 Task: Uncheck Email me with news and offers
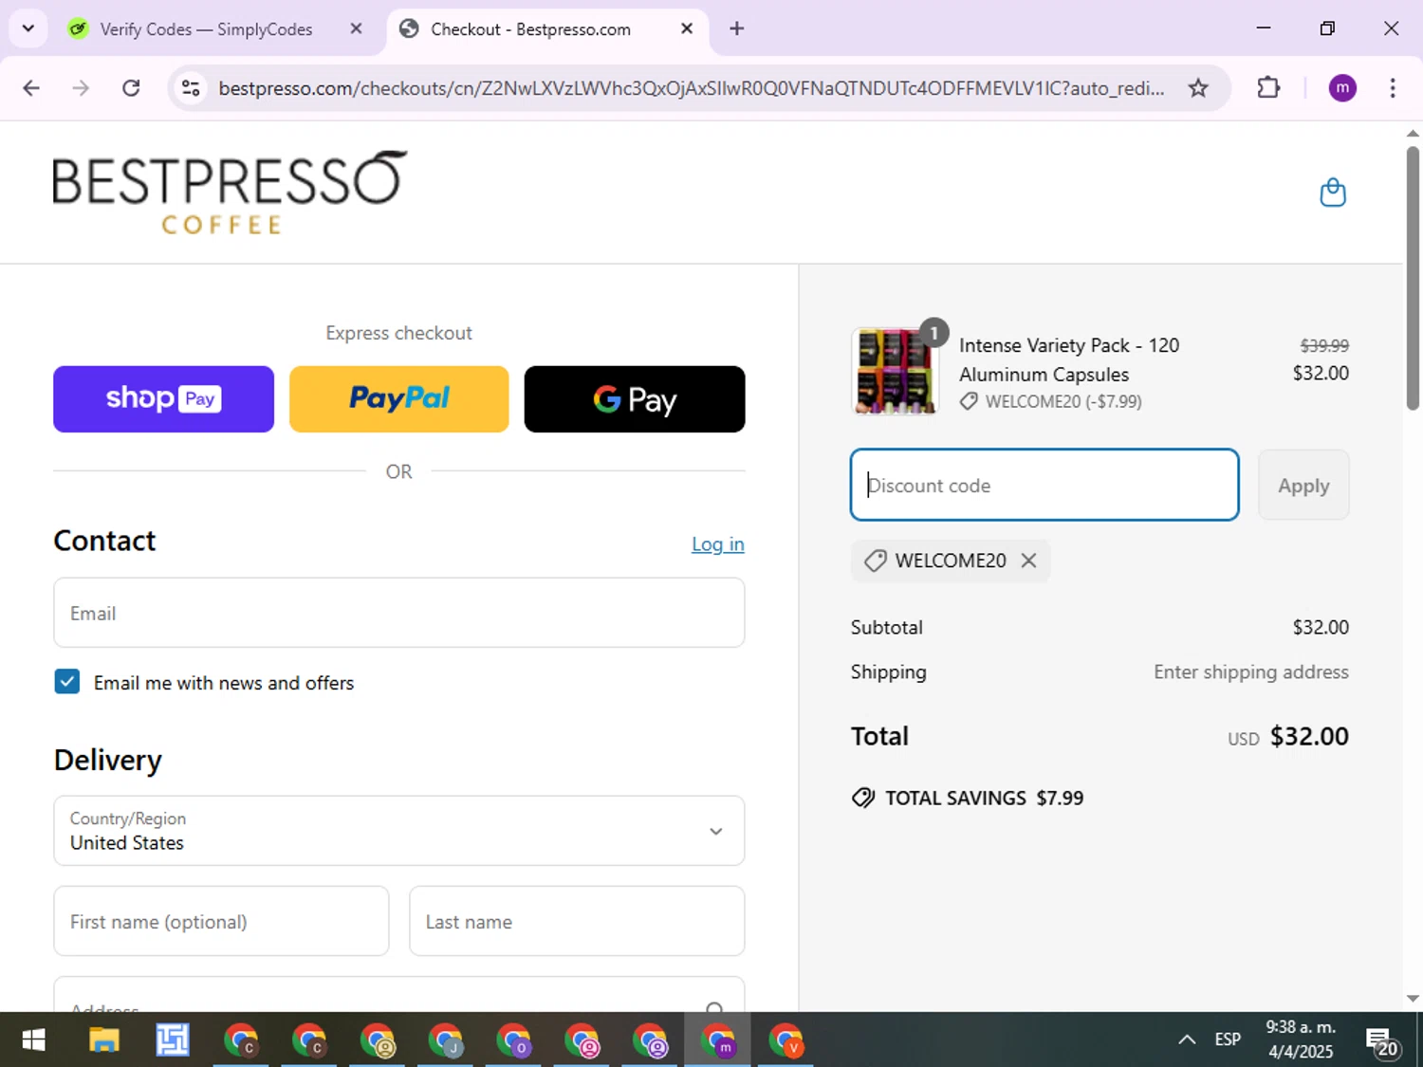67,682
